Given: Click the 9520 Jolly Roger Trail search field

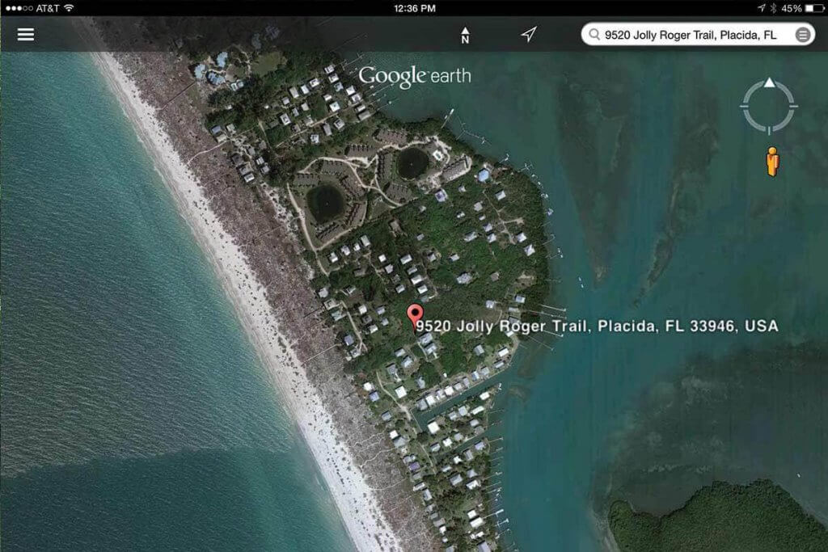Looking at the screenshot, I should (x=698, y=35).
